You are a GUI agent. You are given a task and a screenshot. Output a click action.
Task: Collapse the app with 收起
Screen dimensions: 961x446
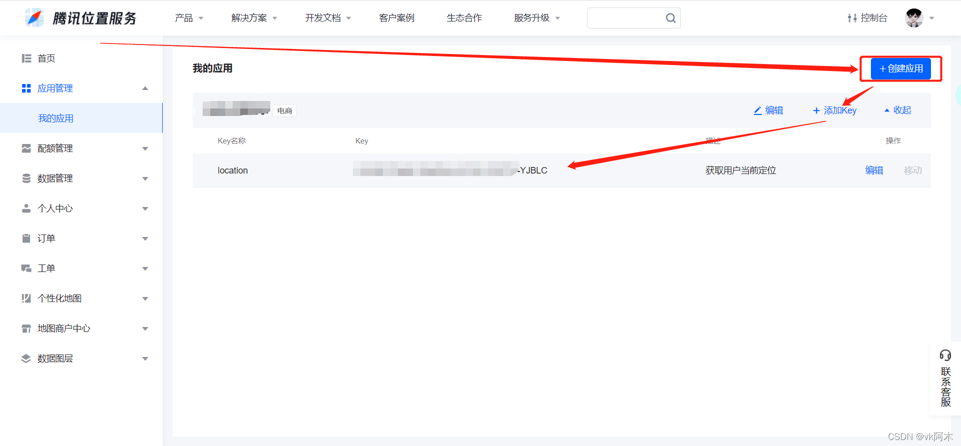click(x=898, y=110)
